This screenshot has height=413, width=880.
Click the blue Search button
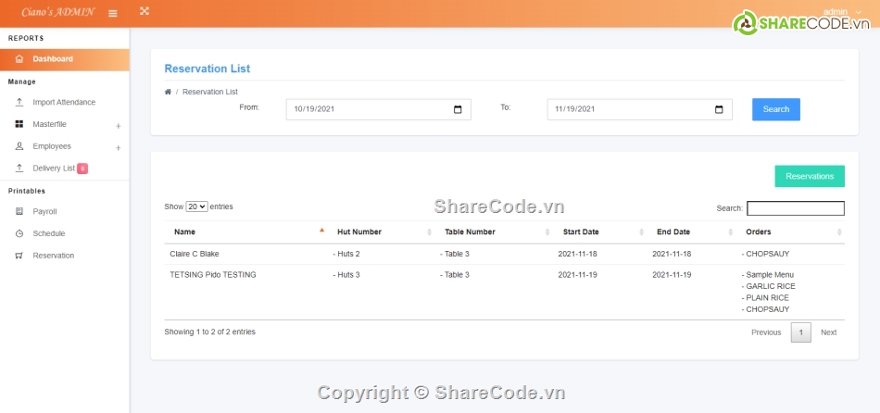pos(776,109)
